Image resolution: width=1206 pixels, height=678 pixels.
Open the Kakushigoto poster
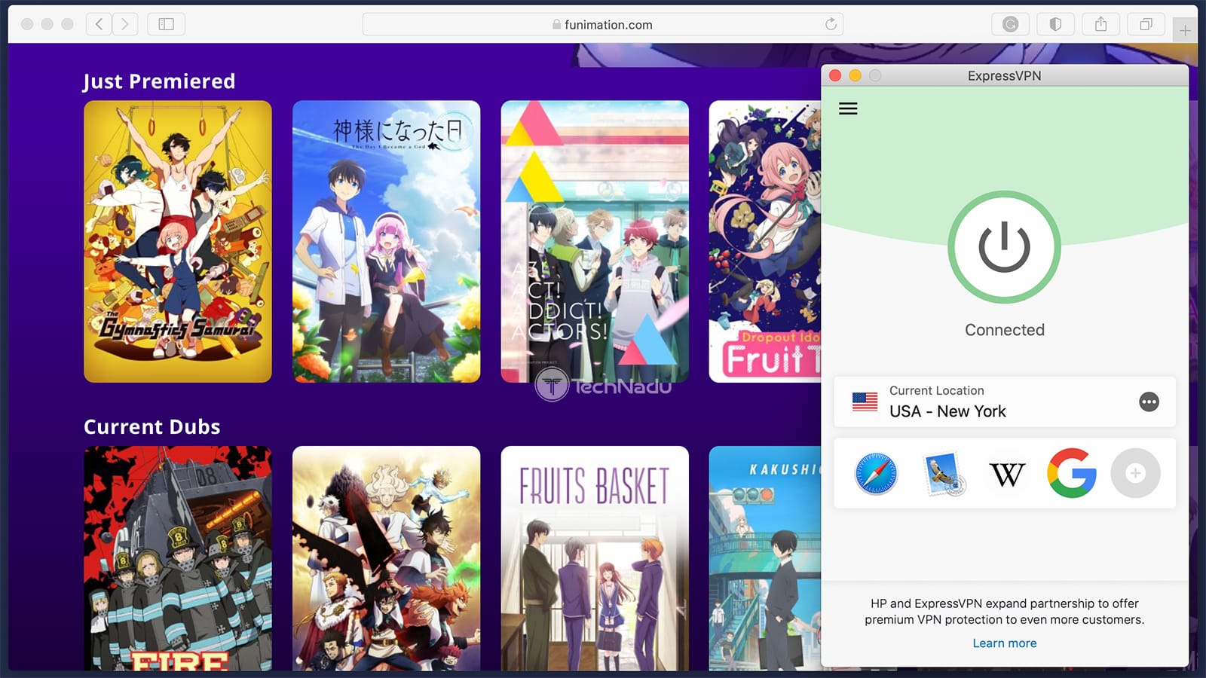(x=764, y=558)
